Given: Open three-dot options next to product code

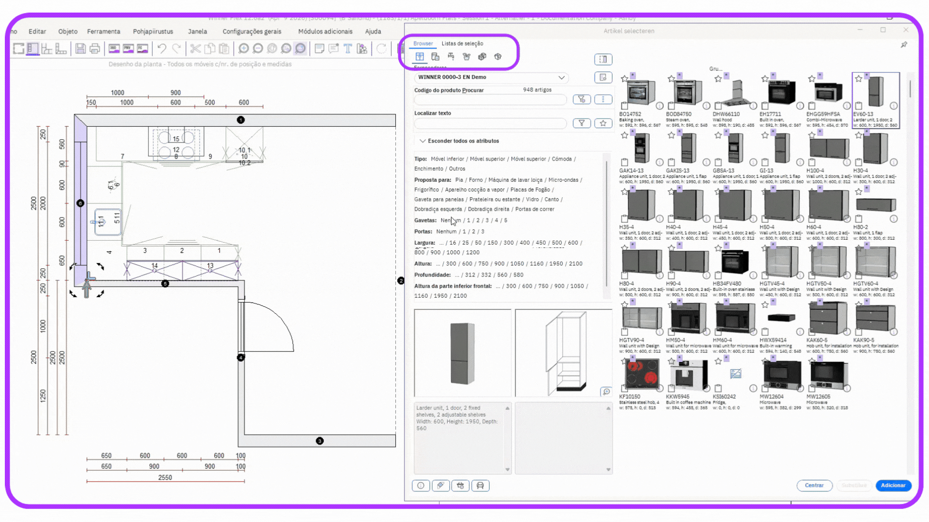Looking at the screenshot, I should point(603,99).
